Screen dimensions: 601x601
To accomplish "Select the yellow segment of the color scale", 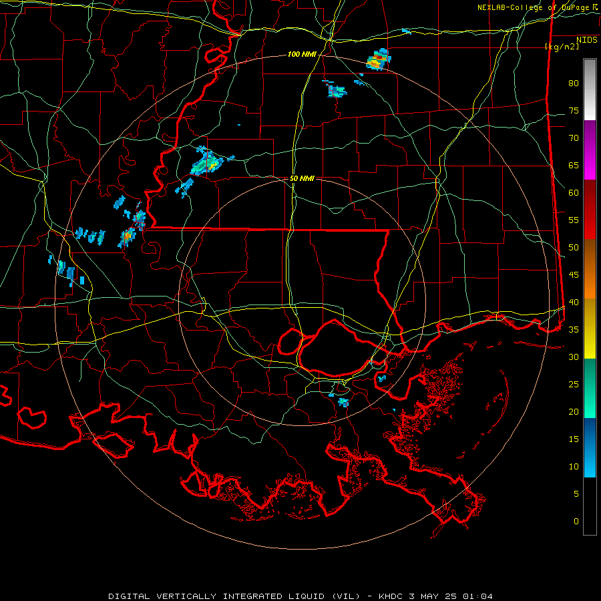I will coord(590,329).
